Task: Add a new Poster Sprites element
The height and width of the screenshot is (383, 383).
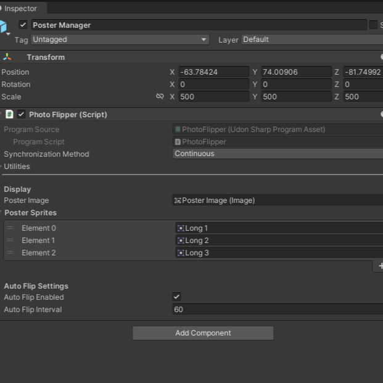Action: point(379,266)
